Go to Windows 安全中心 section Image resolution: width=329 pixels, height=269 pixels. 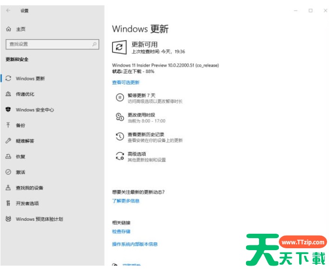pyautogui.click(x=35, y=110)
